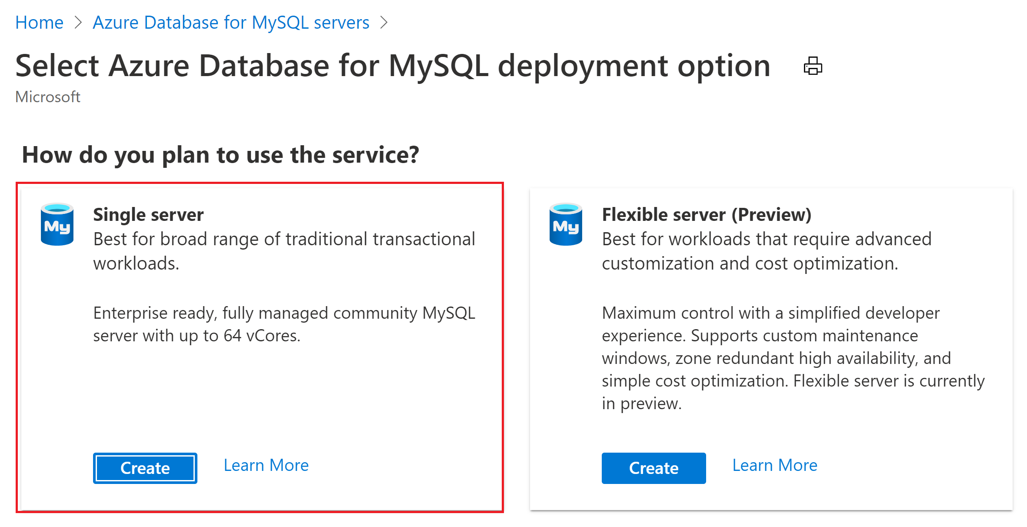Open Learn More for Flexible server
Image resolution: width=1027 pixels, height=527 pixels.
click(775, 465)
